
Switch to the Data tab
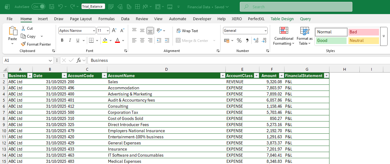pos(125,19)
